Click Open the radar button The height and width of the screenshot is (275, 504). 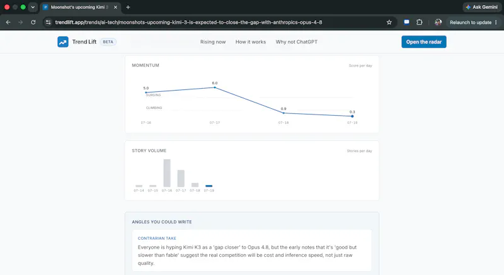click(x=423, y=42)
